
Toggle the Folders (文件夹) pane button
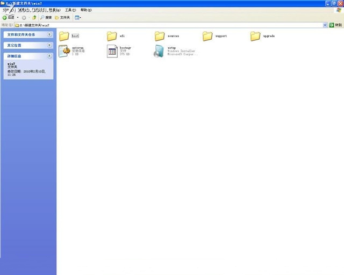coord(63,18)
